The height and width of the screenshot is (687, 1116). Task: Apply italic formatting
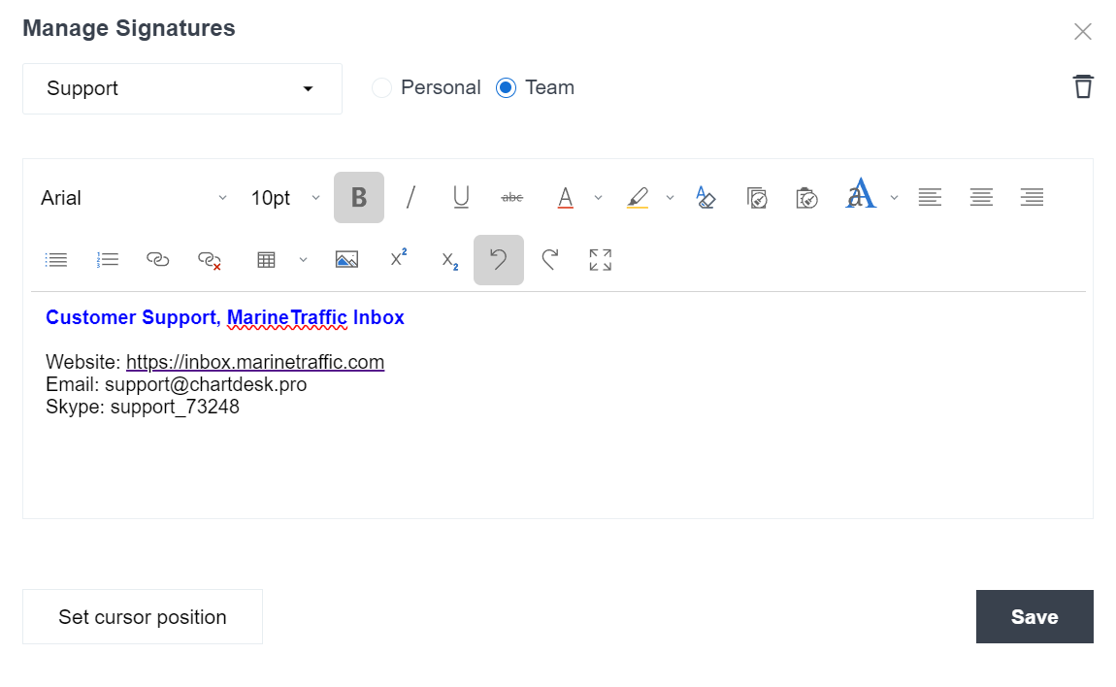coord(410,197)
